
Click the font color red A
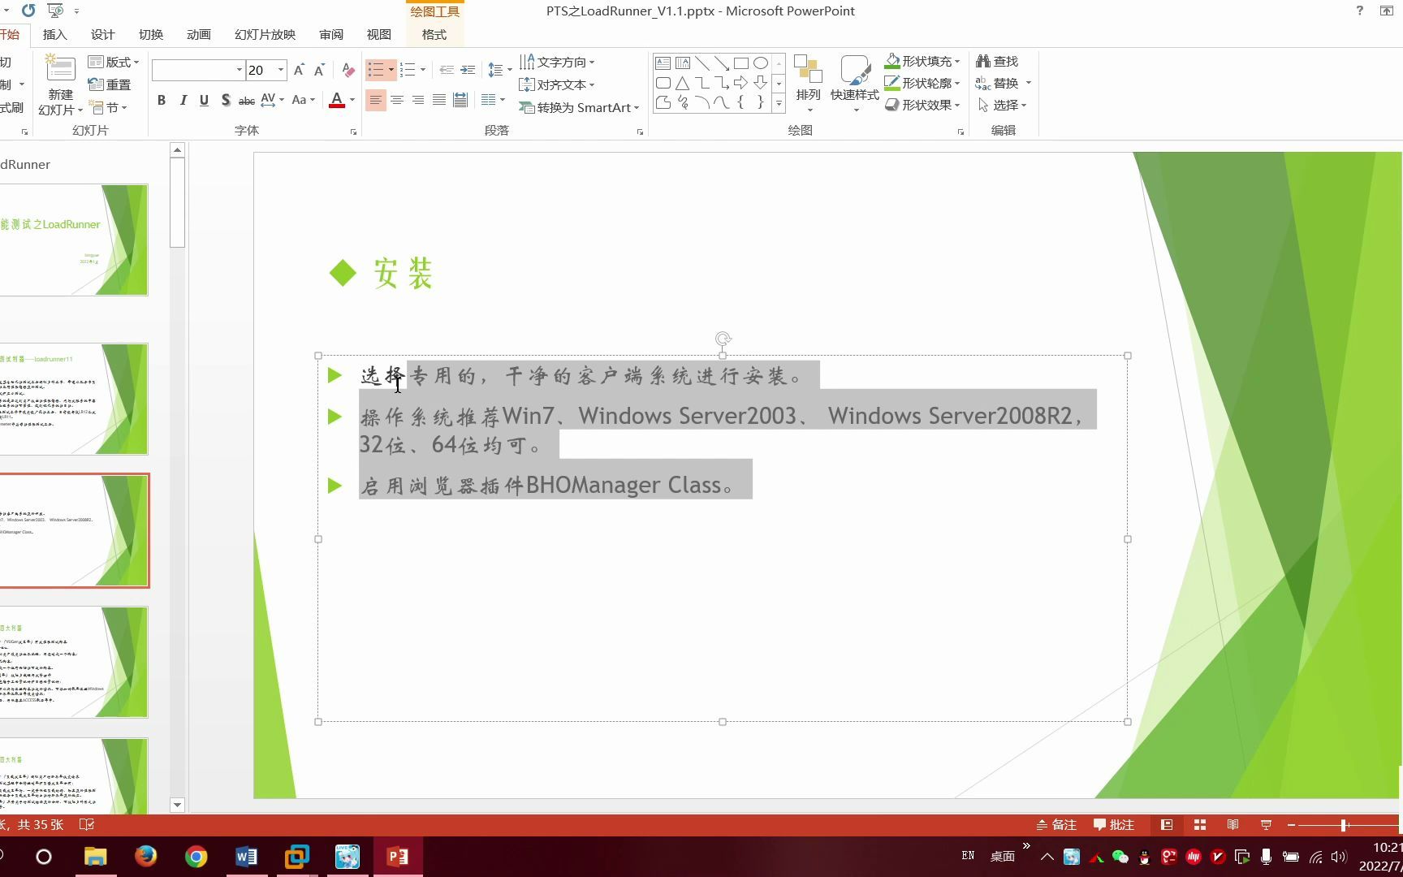click(337, 100)
